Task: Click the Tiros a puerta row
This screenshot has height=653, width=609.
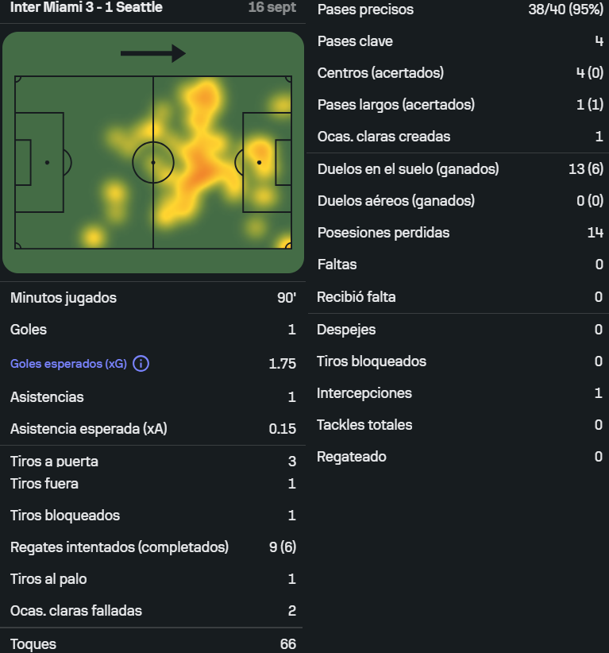Action: coord(152,461)
